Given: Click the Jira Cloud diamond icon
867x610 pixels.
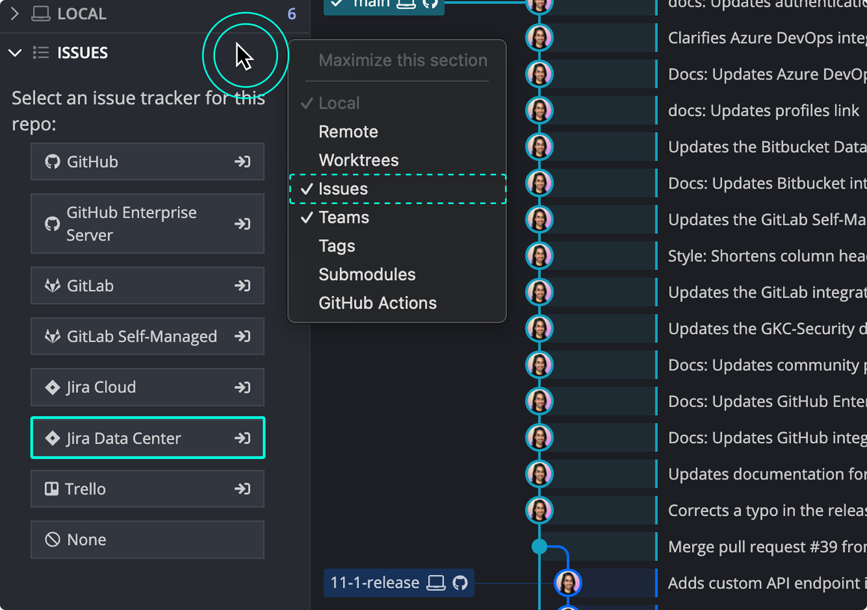Looking at the screenshot, I should [52, 387].
